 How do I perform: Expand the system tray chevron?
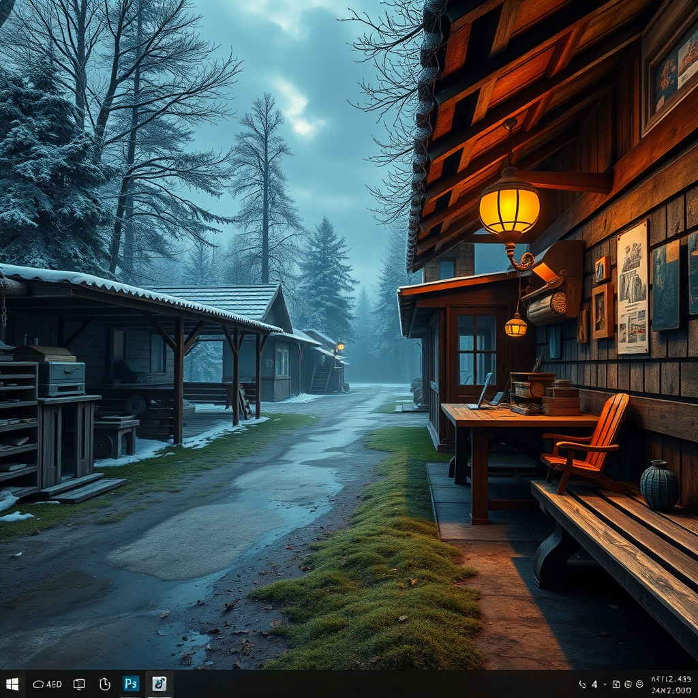click(605, 684)
